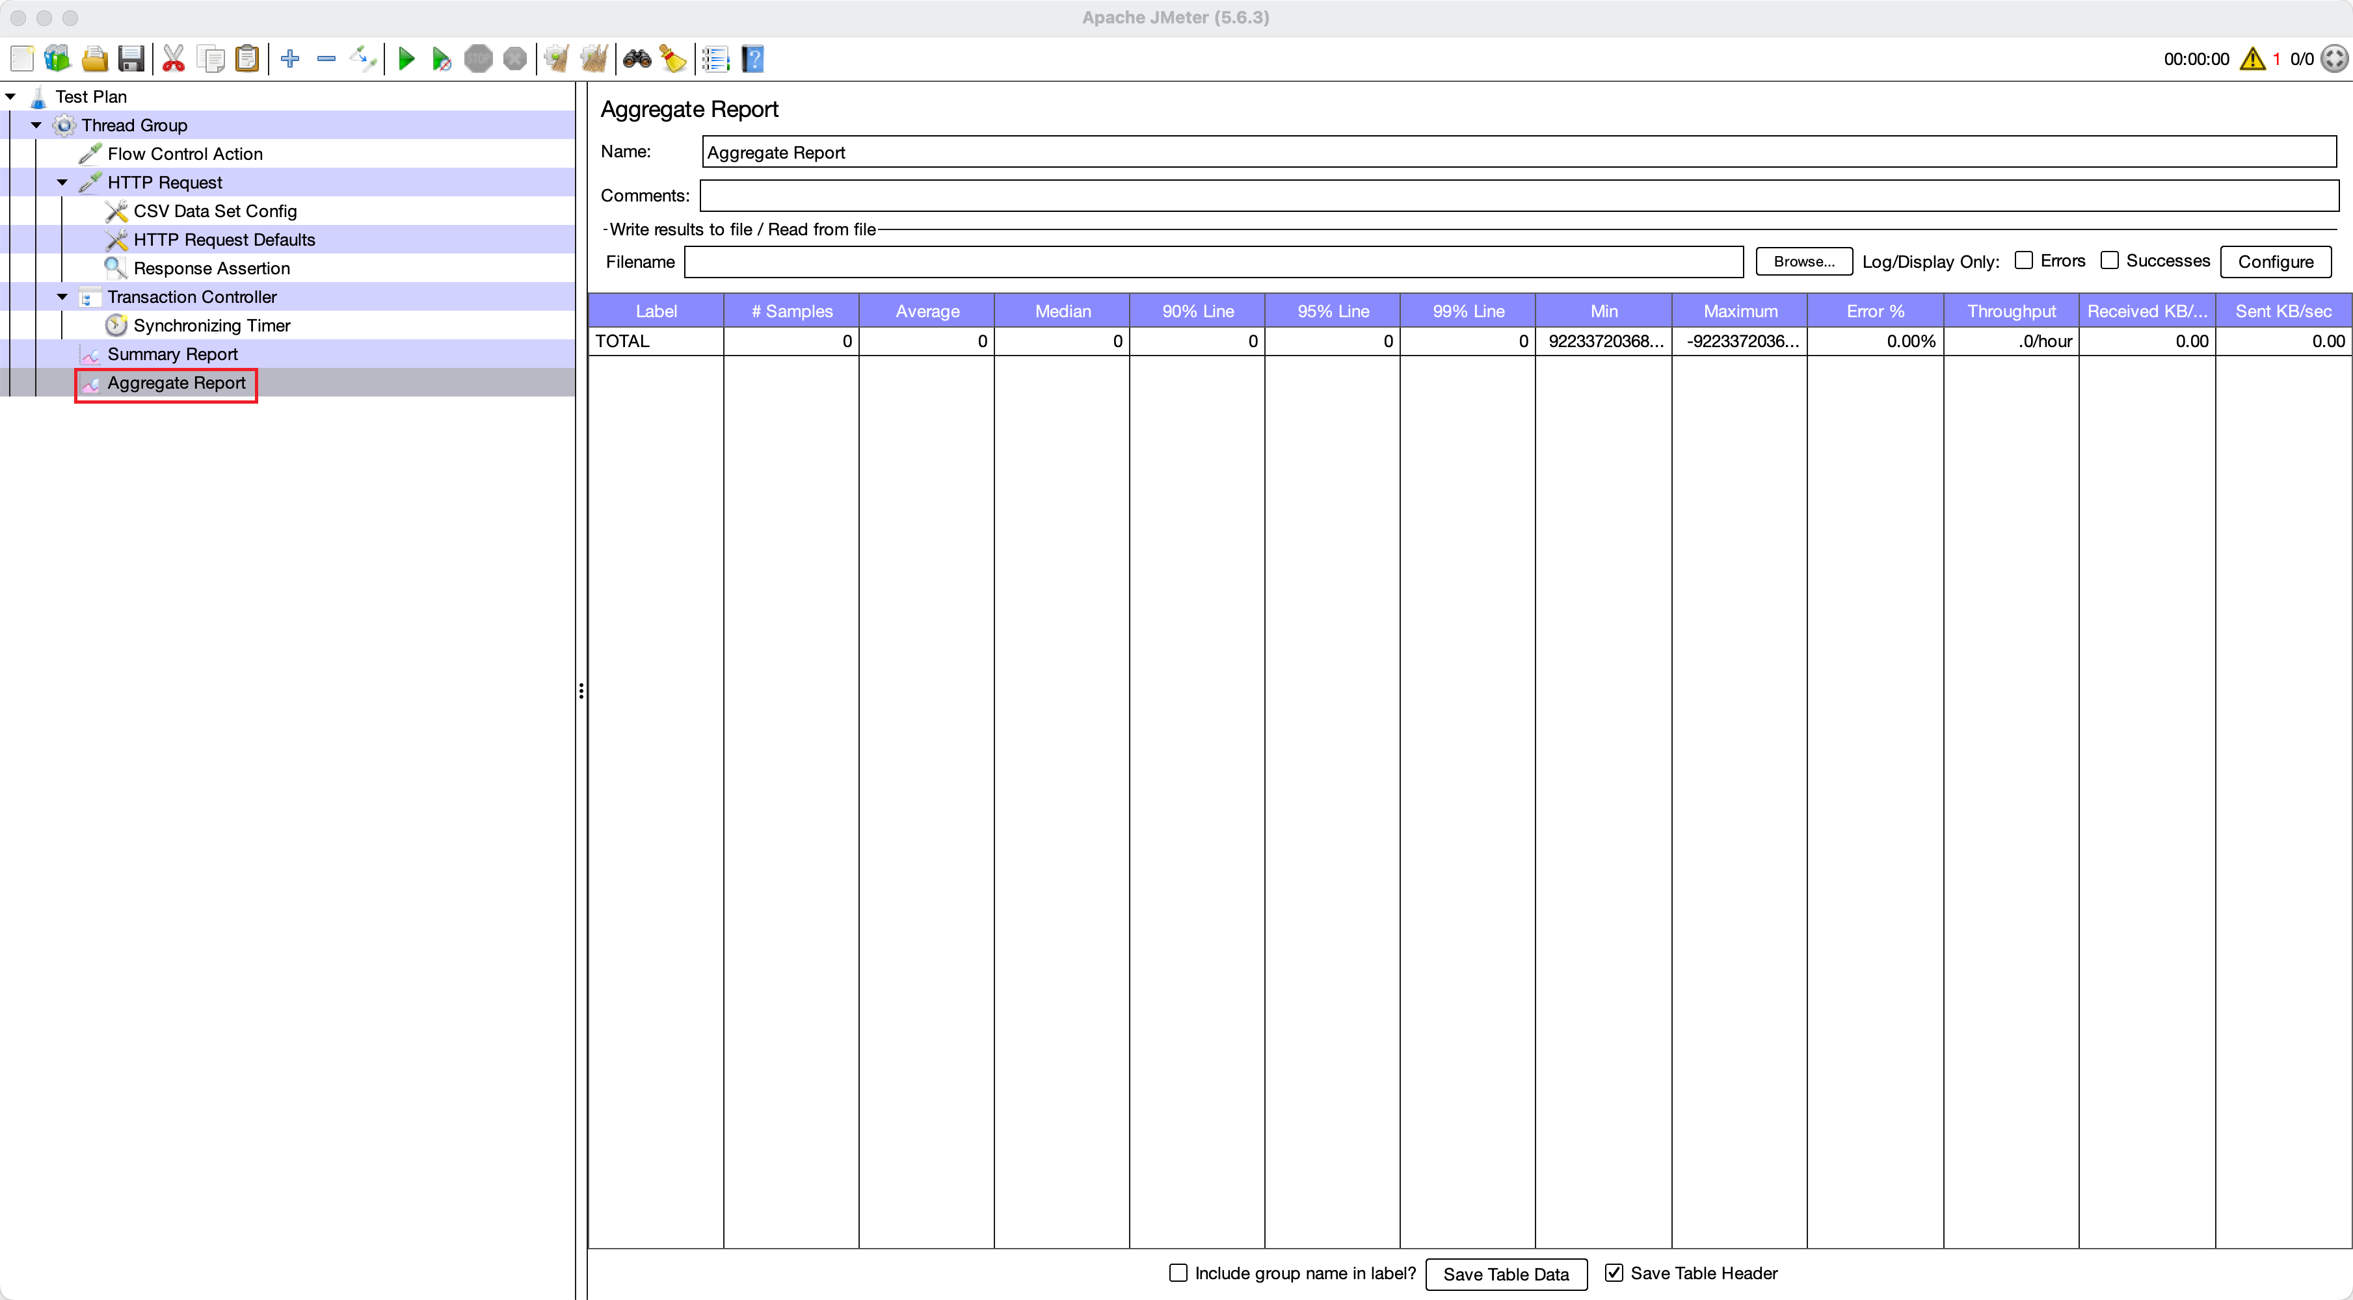This screenshot has height=1300, width=2353.
Task: Collapse the Transaction Controller node
Action: [62, 296]
